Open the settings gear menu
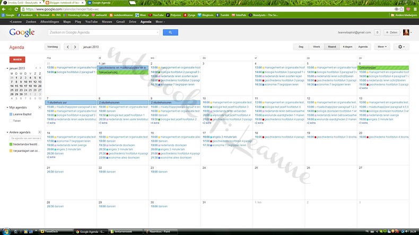This screenshot has width=419, height=235. tap(401, 47)
